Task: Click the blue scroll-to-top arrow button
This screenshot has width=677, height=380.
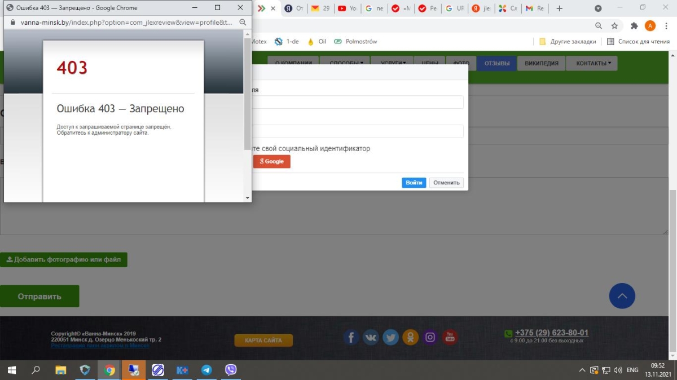Action: pyautogui.click(x=622, y=296)
